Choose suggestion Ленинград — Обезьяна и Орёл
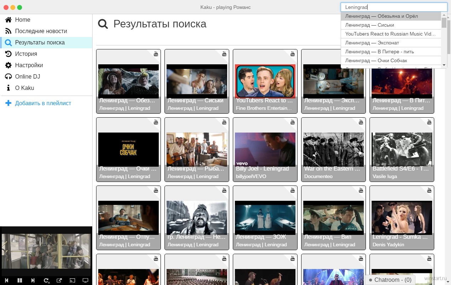 point(391,16)
